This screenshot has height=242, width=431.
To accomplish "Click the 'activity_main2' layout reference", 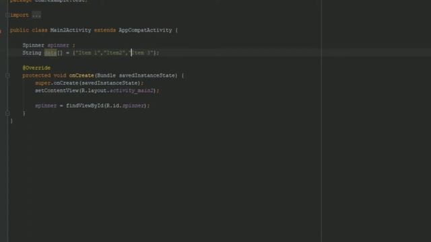I will click(x=131, y=91).
